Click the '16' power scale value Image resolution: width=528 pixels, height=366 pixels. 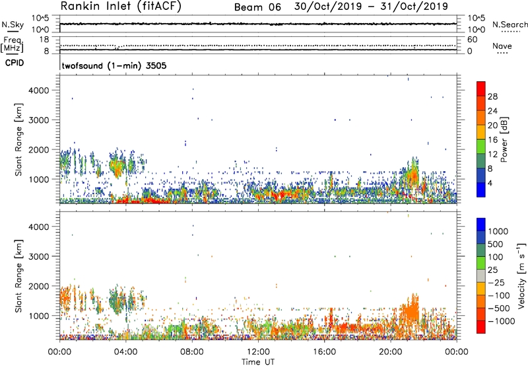click(x=492, y=139)
